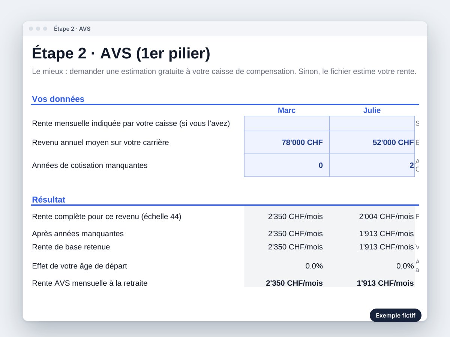Click Marc's empty monthly rente input cell
This screenshot has height=337, width=450.
point(287,123)
